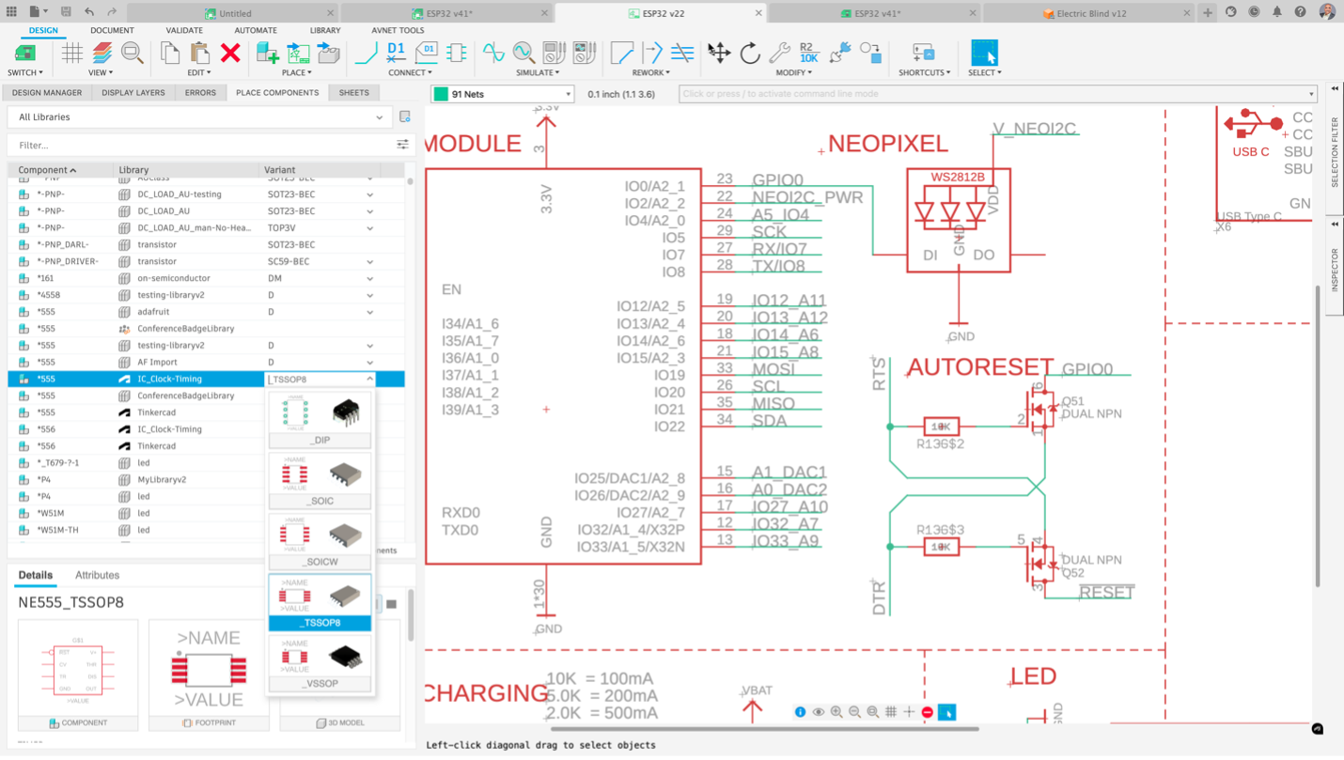Open the 91 Nets dropdown
The height and width of the screenshot is (760, 1344).
coord(503,94)
